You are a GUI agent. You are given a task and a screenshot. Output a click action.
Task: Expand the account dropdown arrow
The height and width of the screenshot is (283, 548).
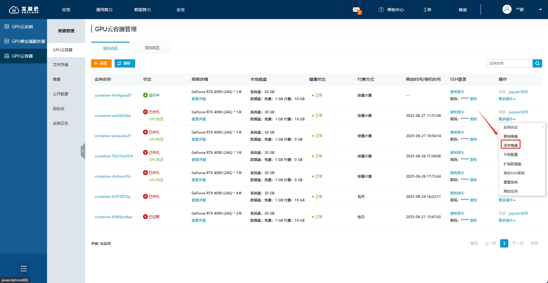tap(540, 10)
